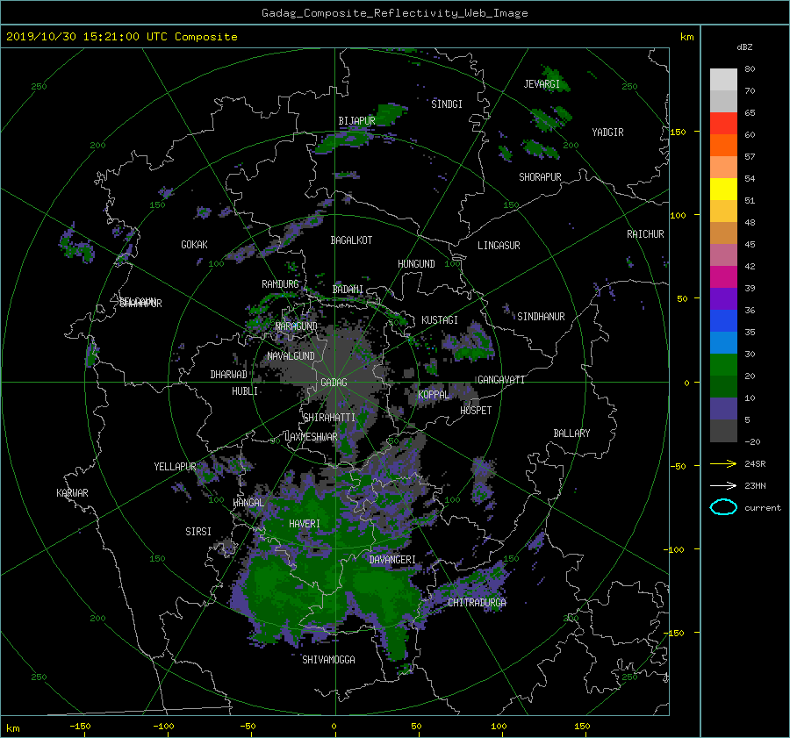Viewport: 790px width, 738px height.
Task: Click the HUNGUND city label
Action: click(x=416, y=264)
